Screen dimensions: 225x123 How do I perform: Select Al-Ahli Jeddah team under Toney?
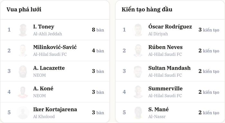click(x=48, y=34)
